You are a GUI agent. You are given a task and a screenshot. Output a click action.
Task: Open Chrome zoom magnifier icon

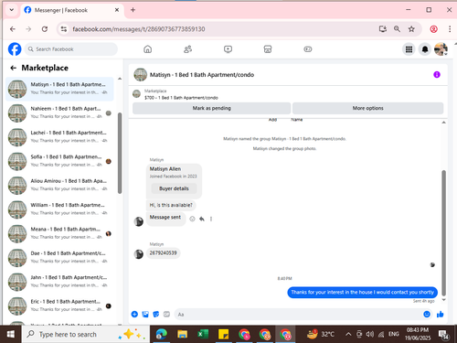[397, 29]
